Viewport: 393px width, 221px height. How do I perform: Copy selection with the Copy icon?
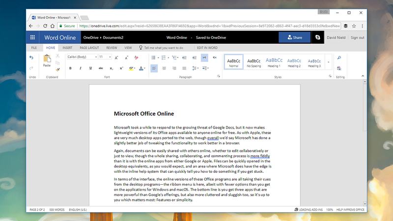[57, 63]
